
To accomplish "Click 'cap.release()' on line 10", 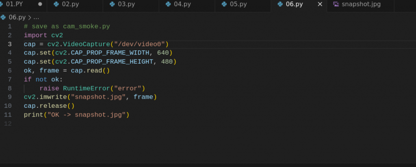I will (49, 106).
